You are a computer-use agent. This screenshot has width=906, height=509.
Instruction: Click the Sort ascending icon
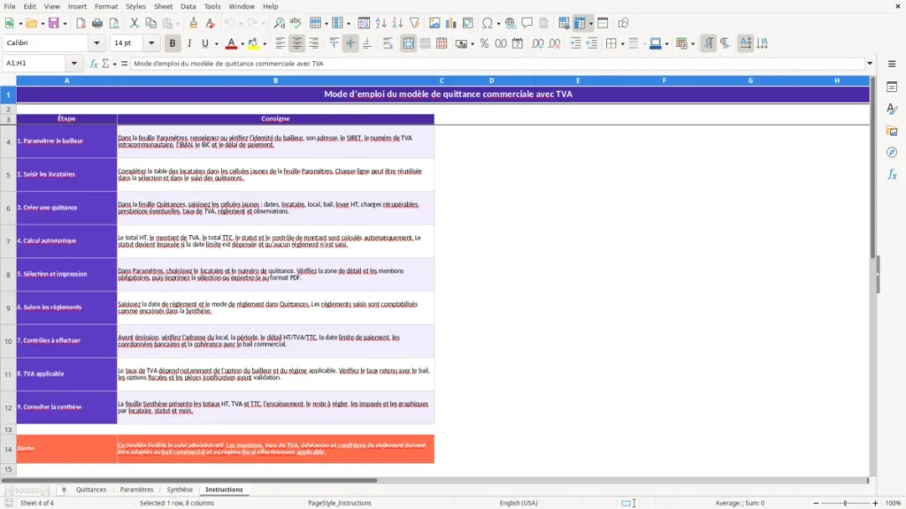click(380, 23)
